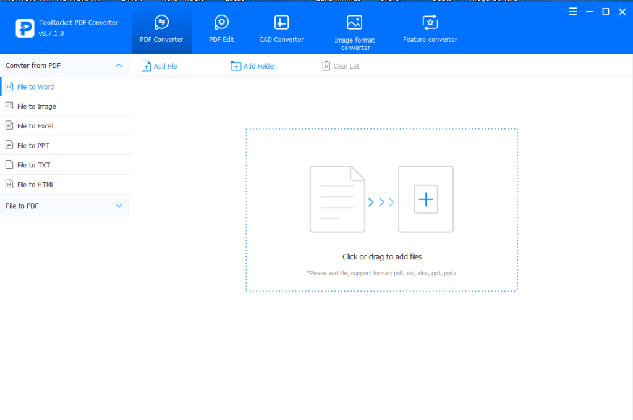This screenshot has height=420, width=633.
Task: Open the hamburger menu in title bar
Action: point(573,12)
